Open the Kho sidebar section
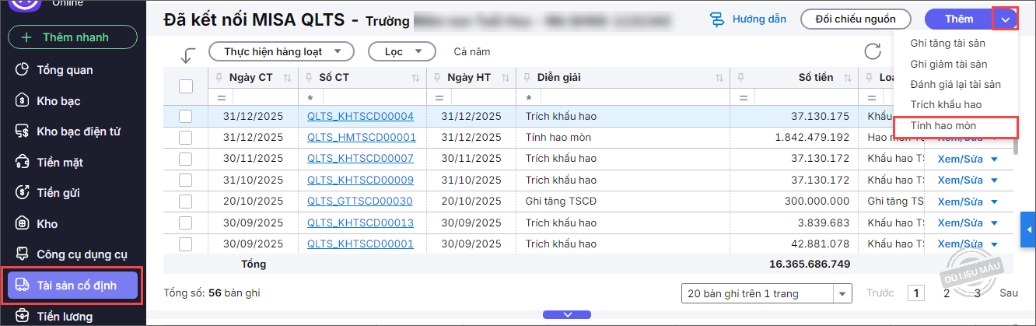The image size is (1036, 326). click(x=47, y=224)
